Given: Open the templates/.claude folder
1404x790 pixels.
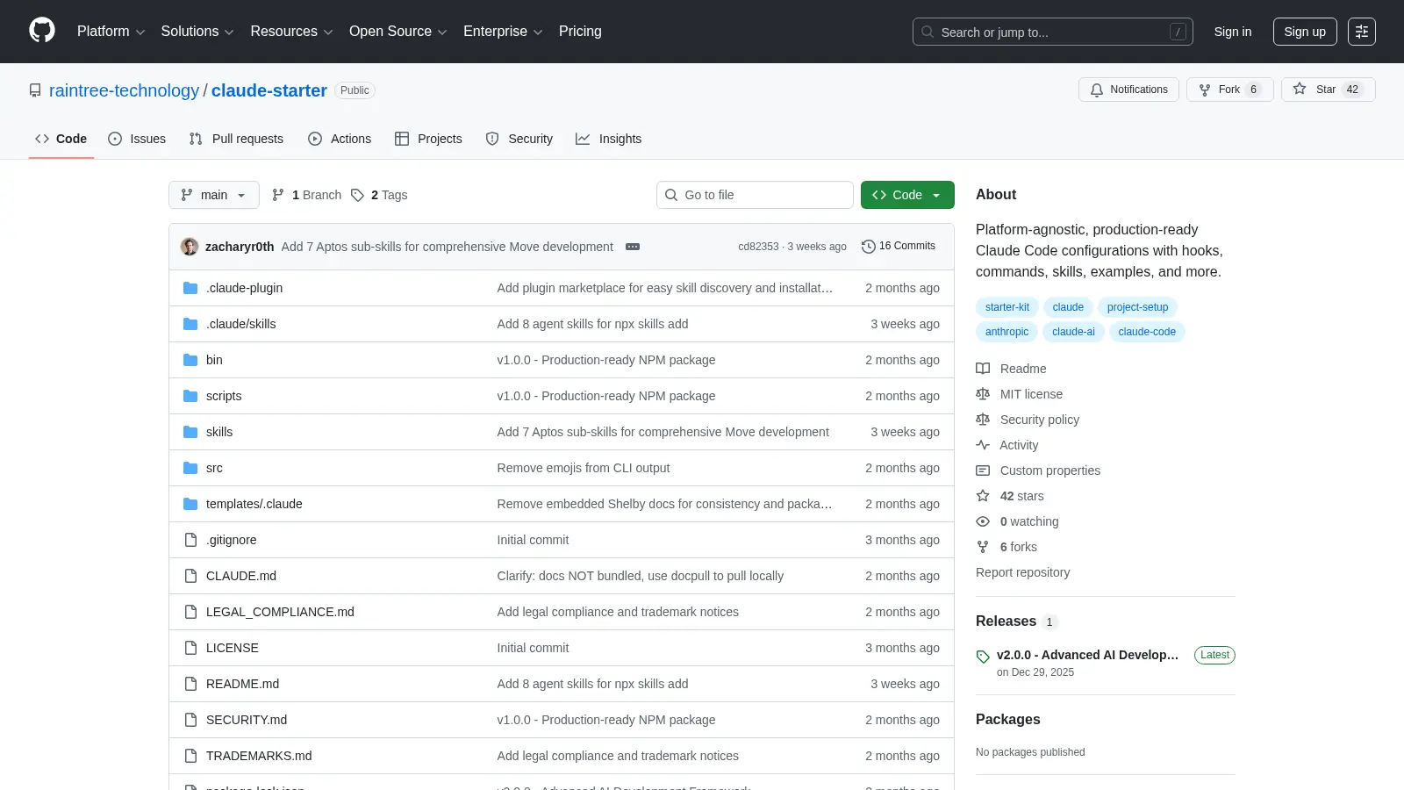Looking at the screenshot, I should 254,504.
